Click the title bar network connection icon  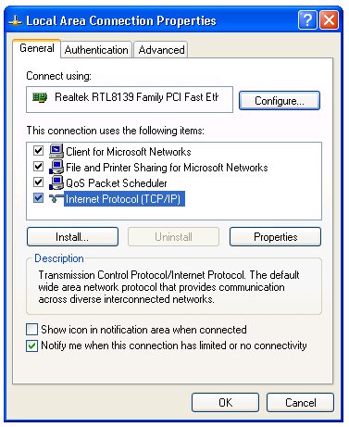coord(15,21)
